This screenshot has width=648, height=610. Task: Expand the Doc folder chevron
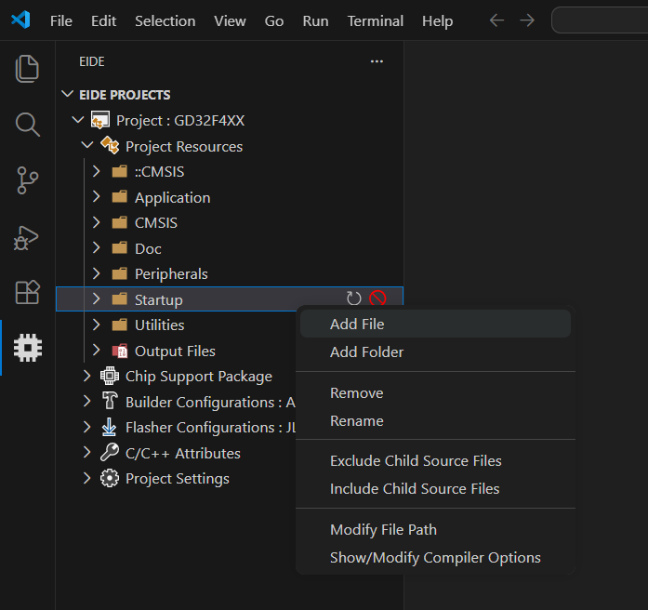(x=97, y=248)
